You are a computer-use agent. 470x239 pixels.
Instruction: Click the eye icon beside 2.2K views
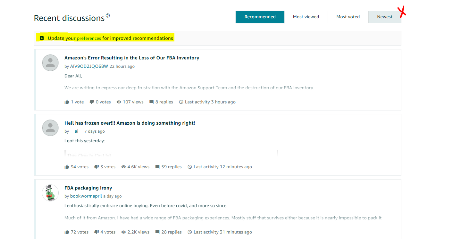pos(123,232)
